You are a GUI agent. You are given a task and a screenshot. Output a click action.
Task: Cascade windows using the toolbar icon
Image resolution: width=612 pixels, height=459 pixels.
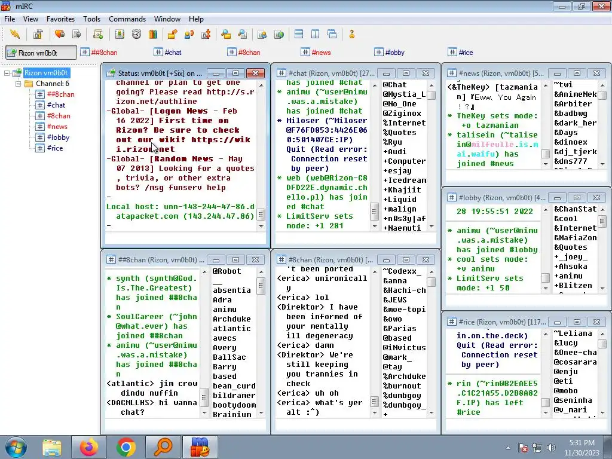[x=332, y=34]
